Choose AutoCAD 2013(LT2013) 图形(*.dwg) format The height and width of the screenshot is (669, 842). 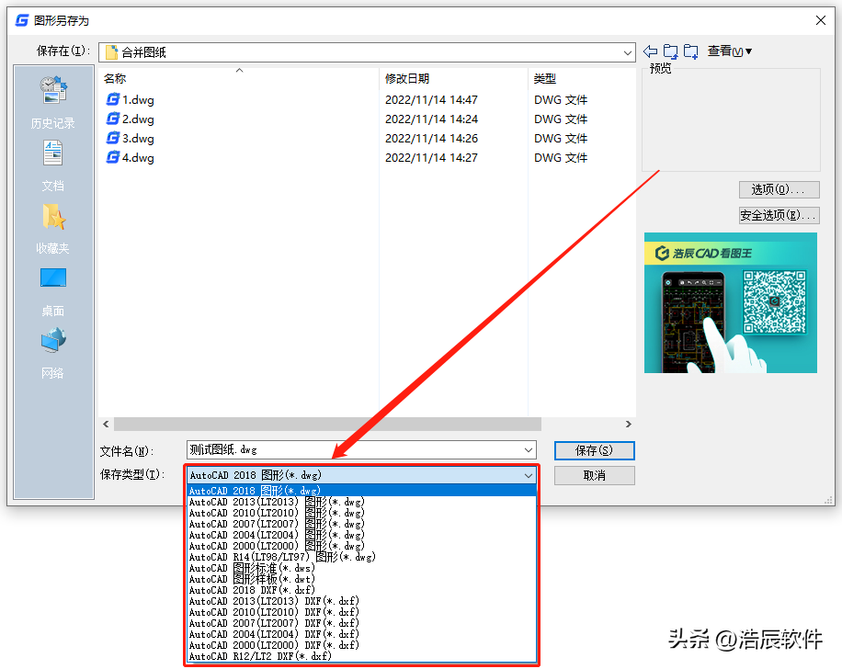coord(362,502)
